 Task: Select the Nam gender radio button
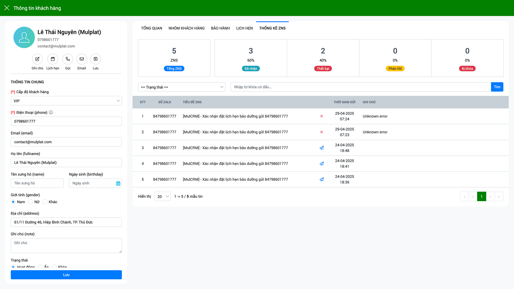pyautogui.click(x=13, y=202)
